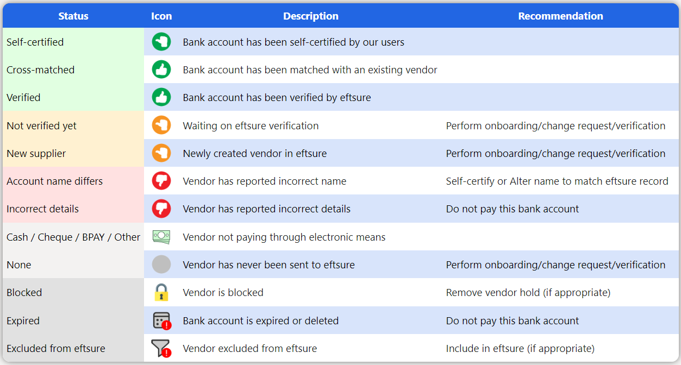This screenshot has height=365, width=681.
Task: Select the New supplier orange hand icon
Action: click(161, 153)
